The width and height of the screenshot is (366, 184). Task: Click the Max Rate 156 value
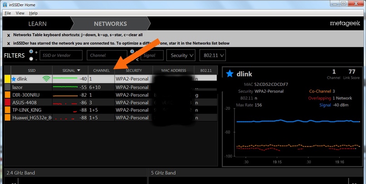[258, 105]
